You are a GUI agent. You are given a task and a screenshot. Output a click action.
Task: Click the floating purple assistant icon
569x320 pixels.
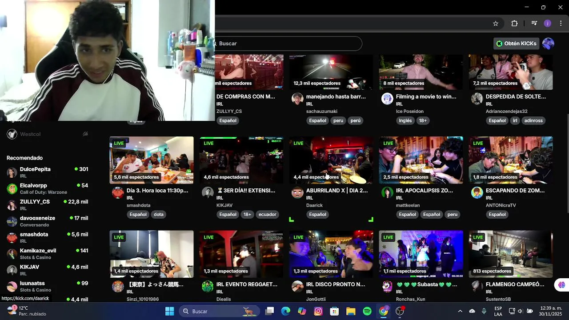pos(561,285)
